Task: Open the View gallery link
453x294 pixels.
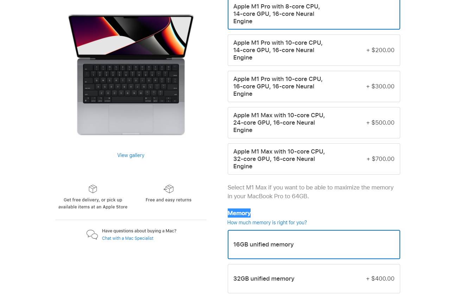Action: tap(131, 155)
